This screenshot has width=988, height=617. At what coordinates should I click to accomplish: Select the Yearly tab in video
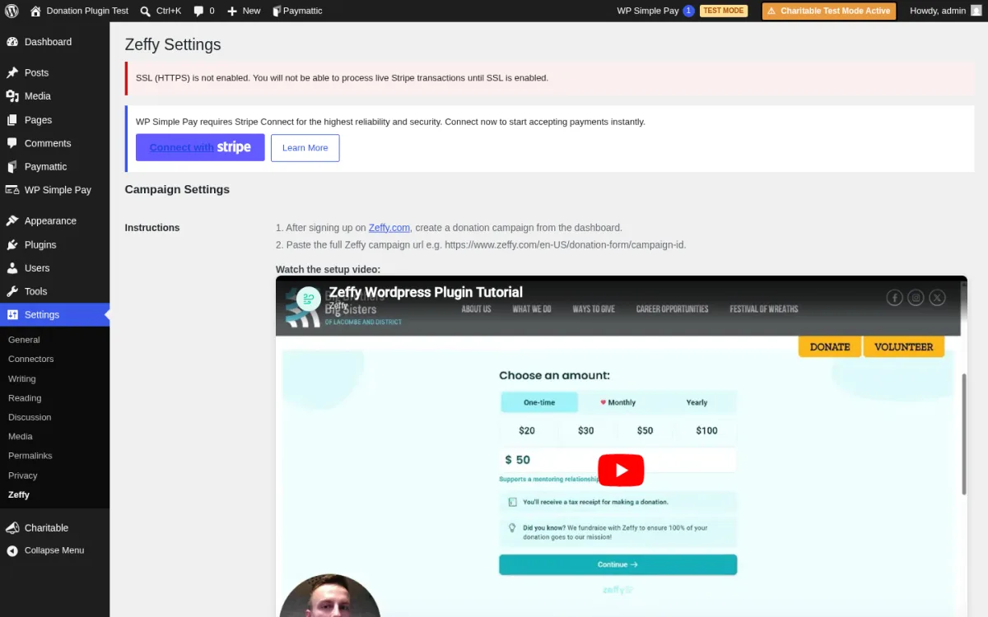pos(697,402)
